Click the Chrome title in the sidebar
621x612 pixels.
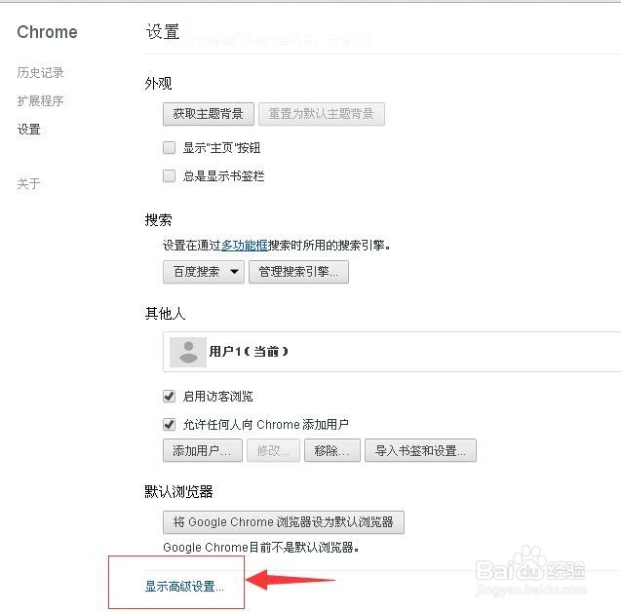tap(47, 32)
